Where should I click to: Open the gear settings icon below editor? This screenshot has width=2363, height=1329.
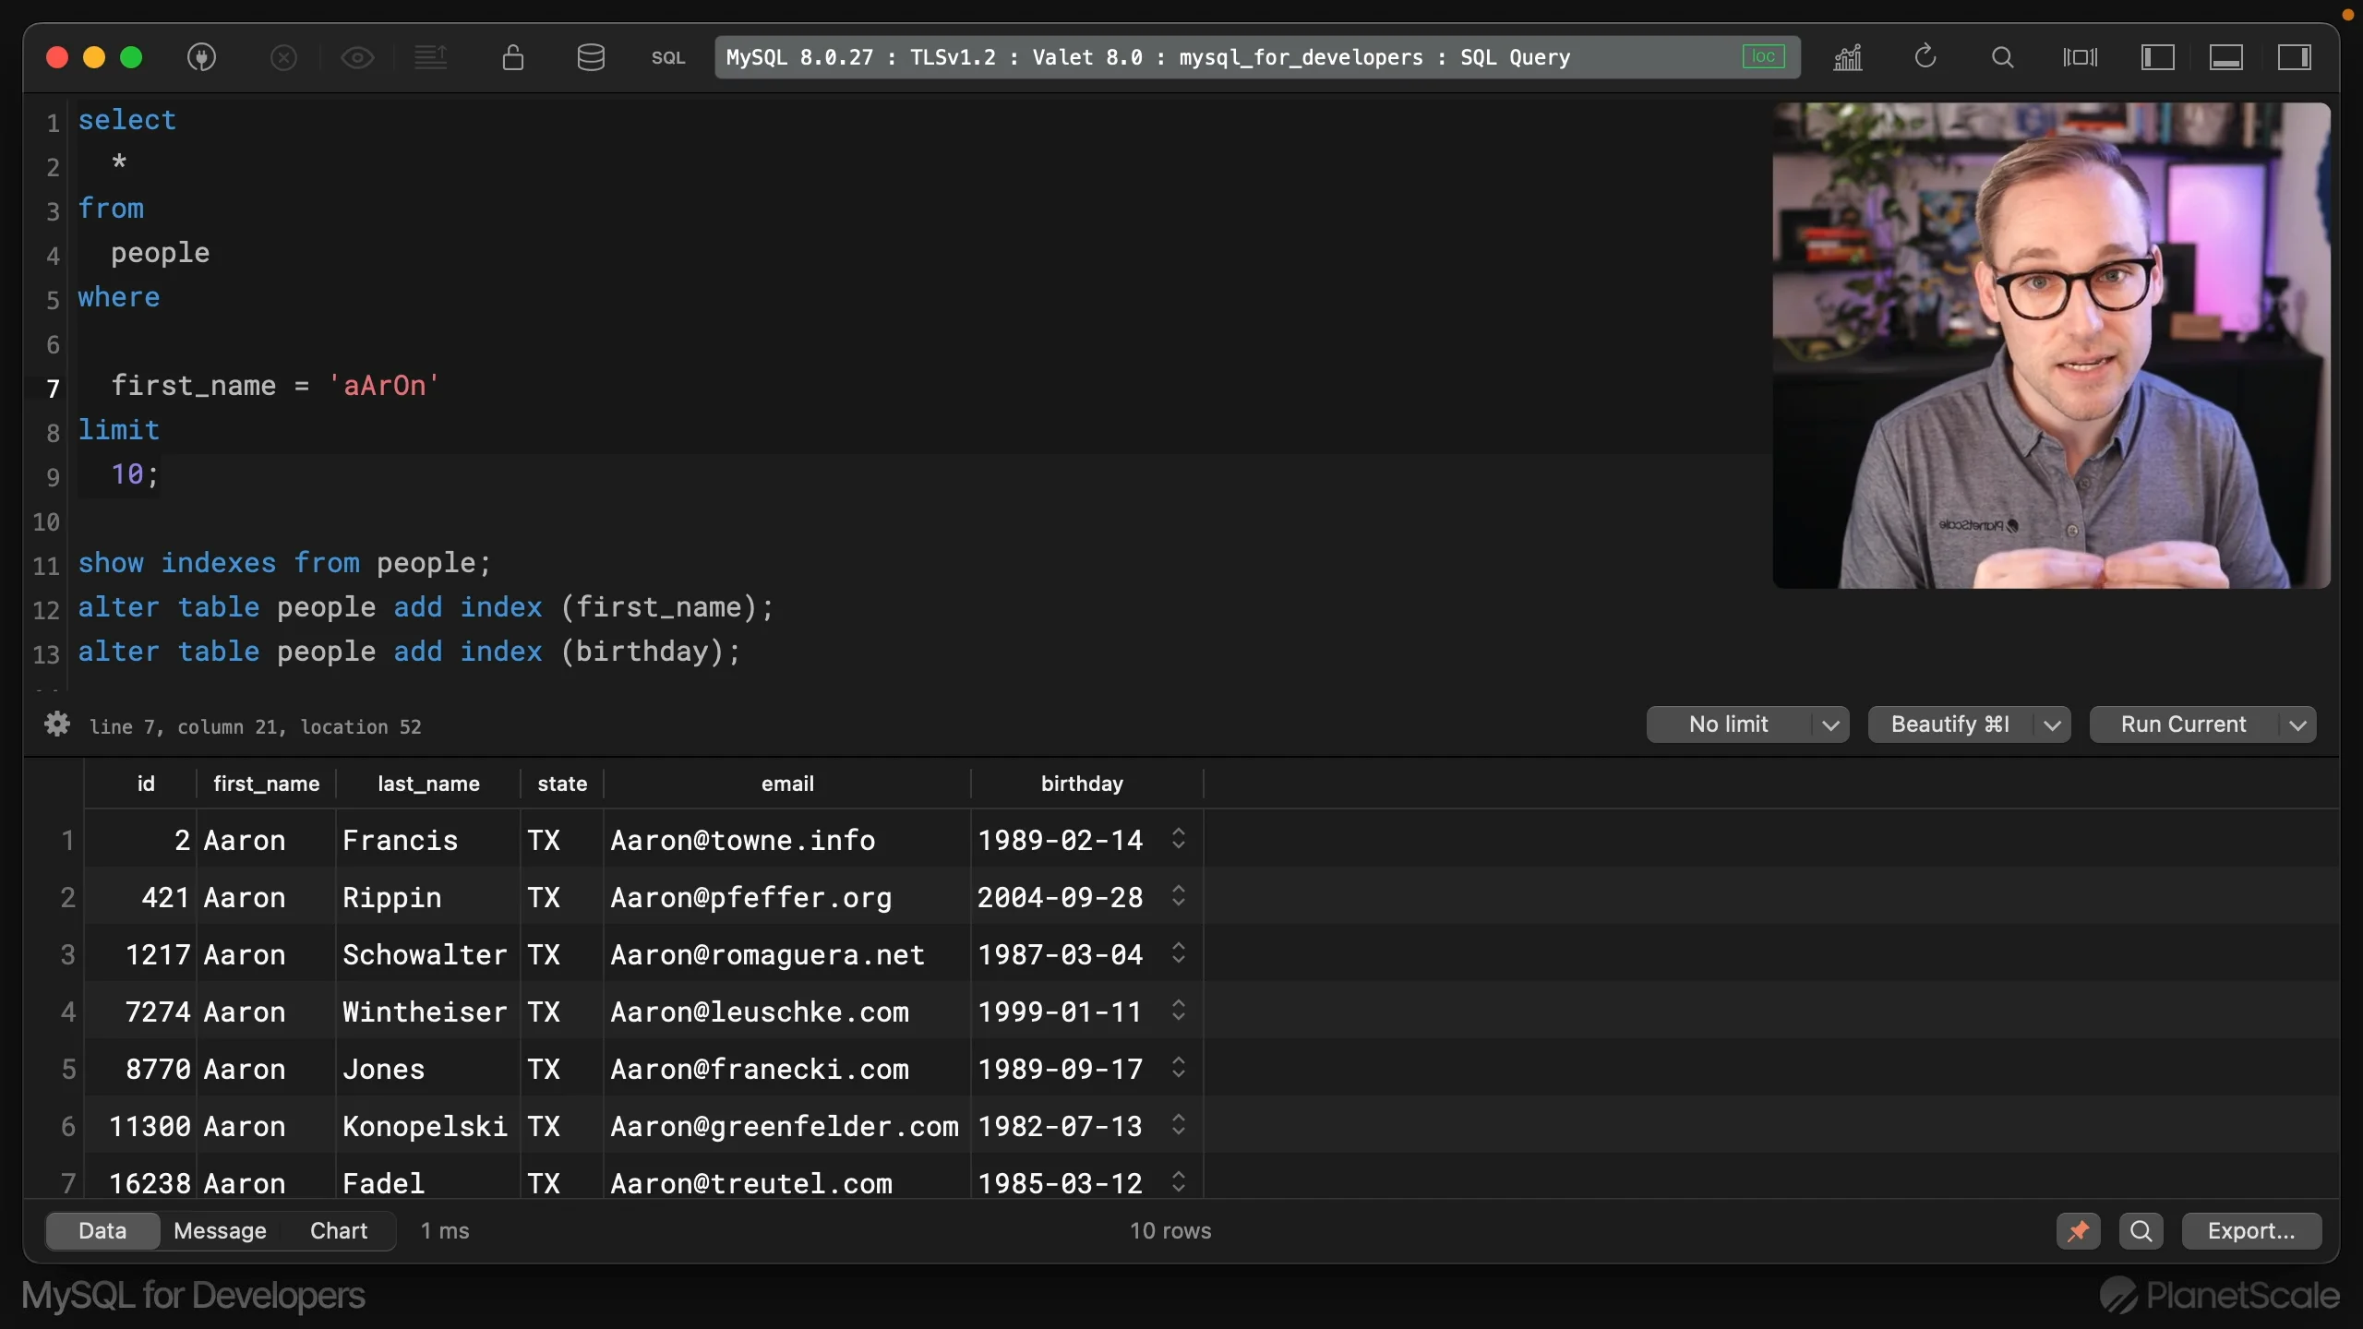(x=57, y=724)
